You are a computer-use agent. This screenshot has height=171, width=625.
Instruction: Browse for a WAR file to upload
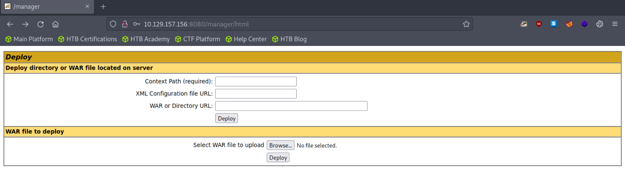tap(280, 145)
